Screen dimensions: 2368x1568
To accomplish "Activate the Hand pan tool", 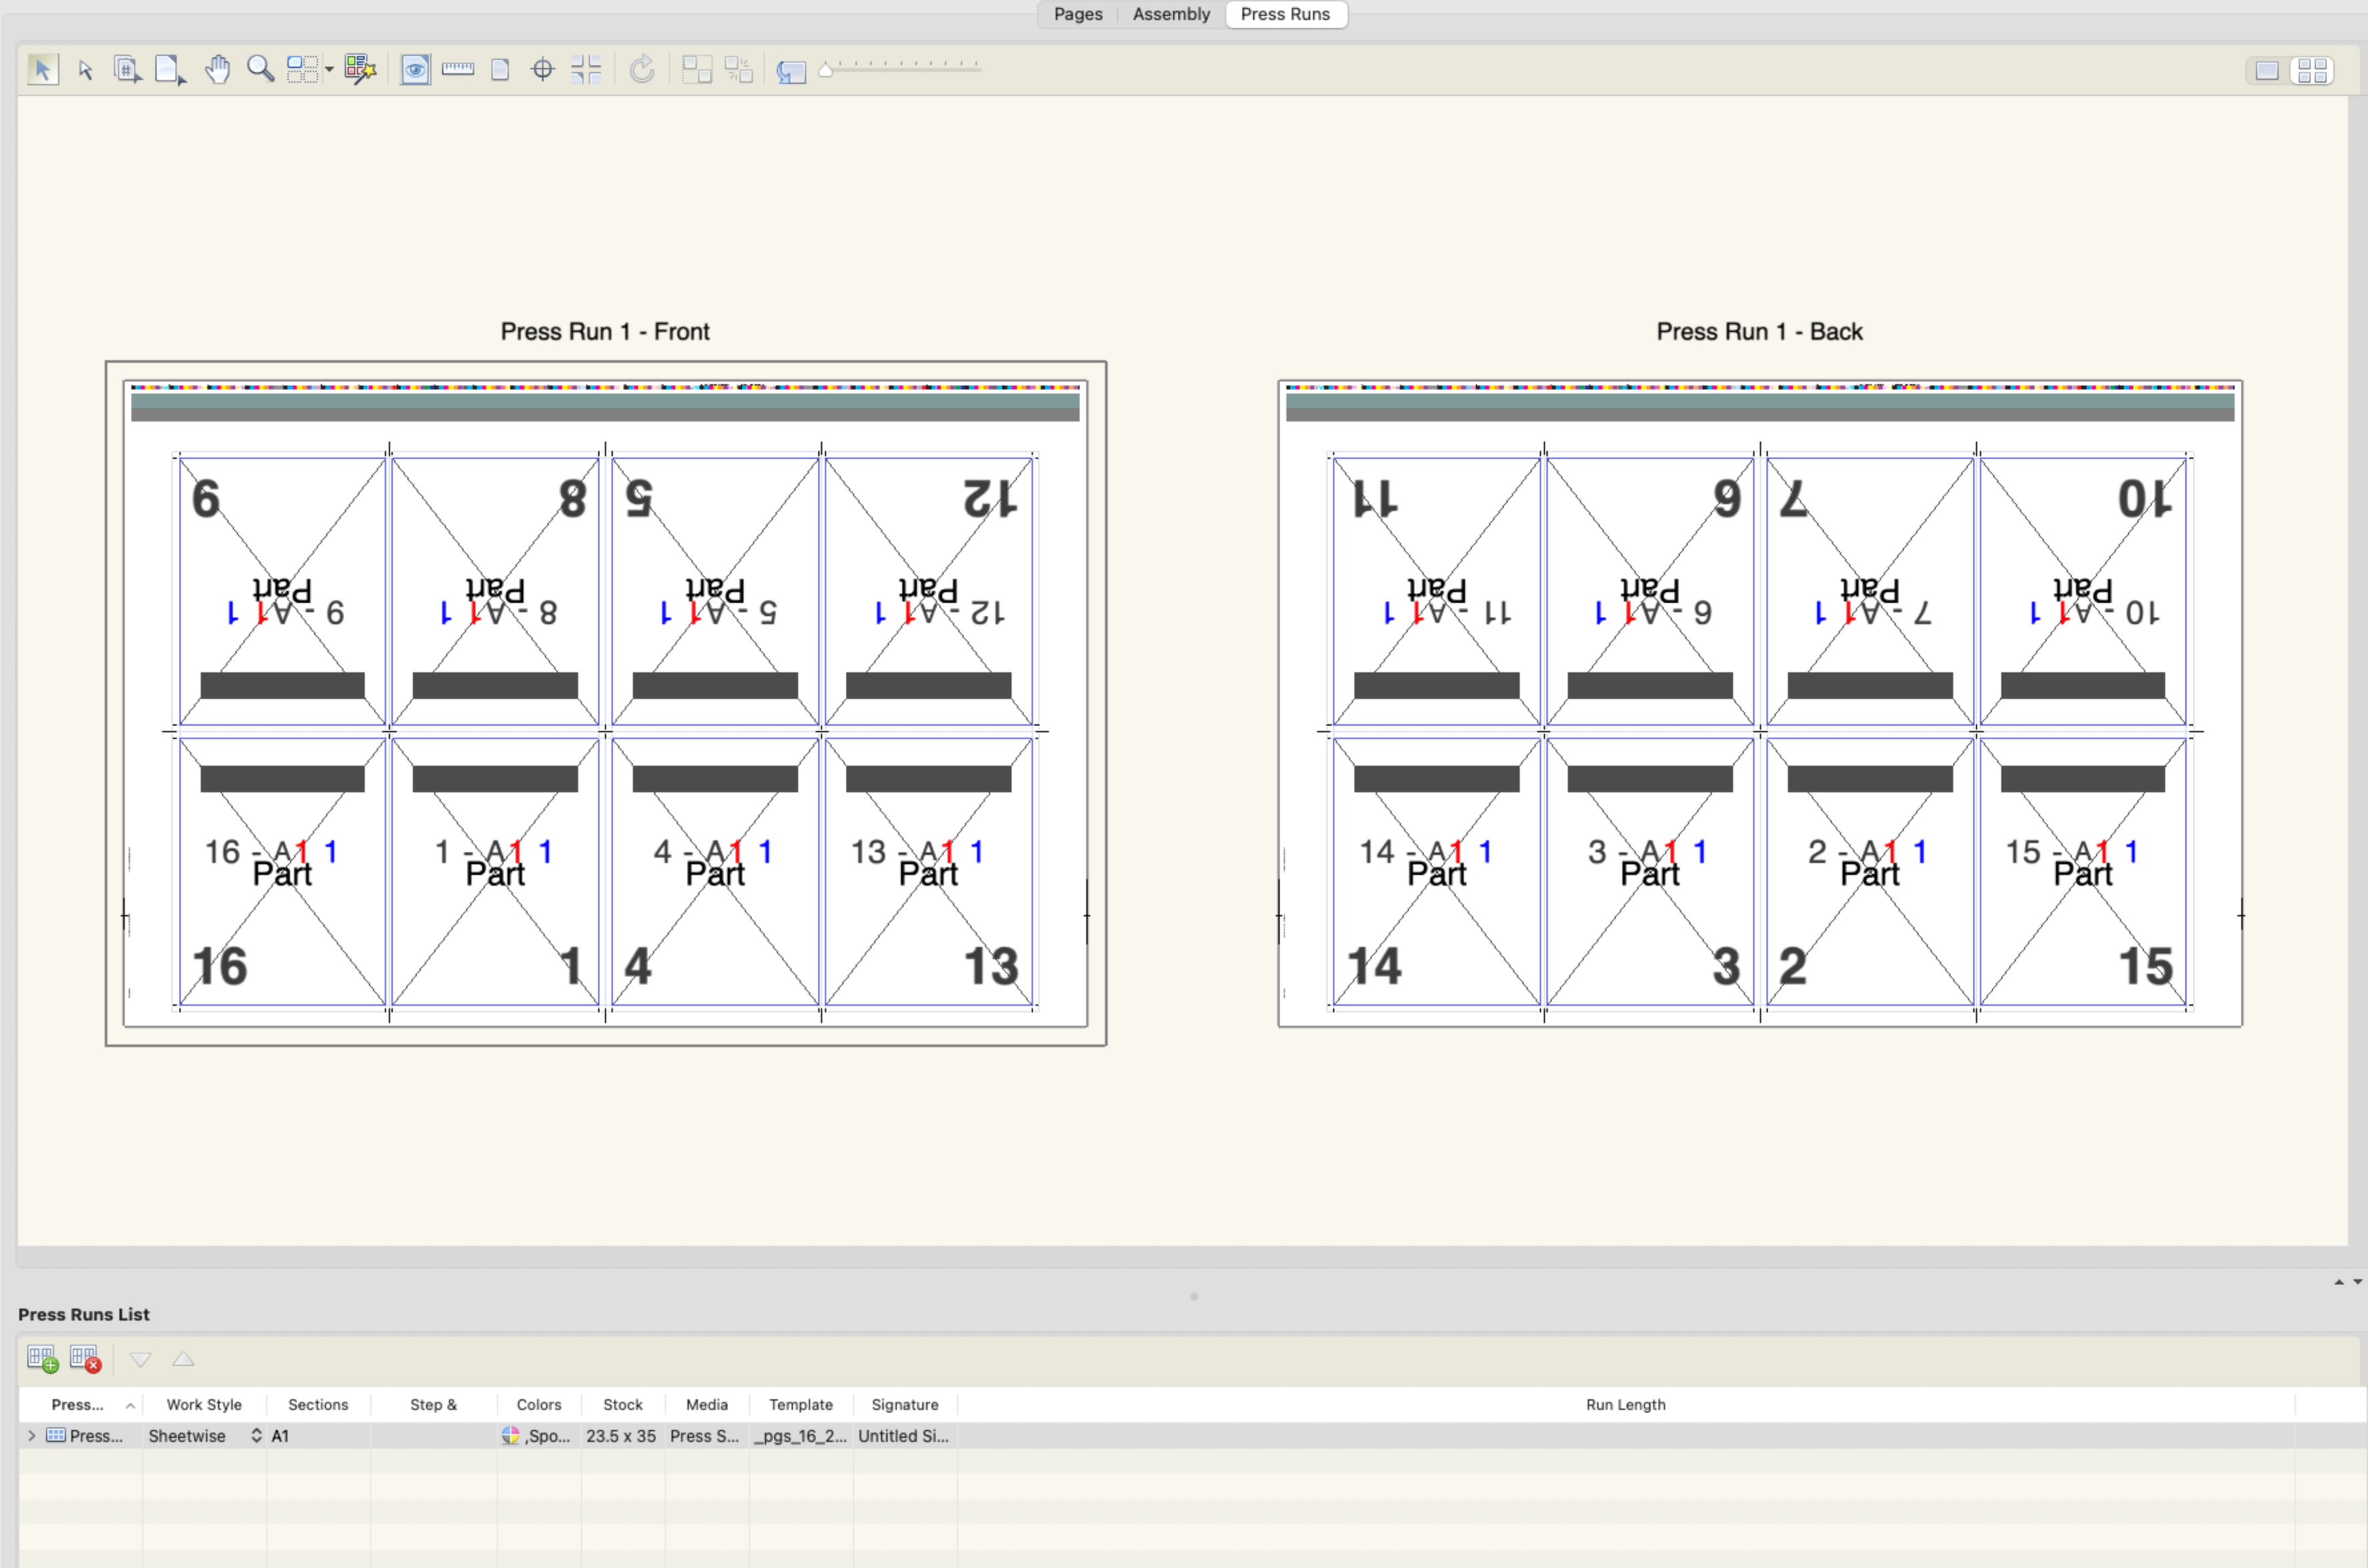I will pyautogui.click(x=217, y=69).
